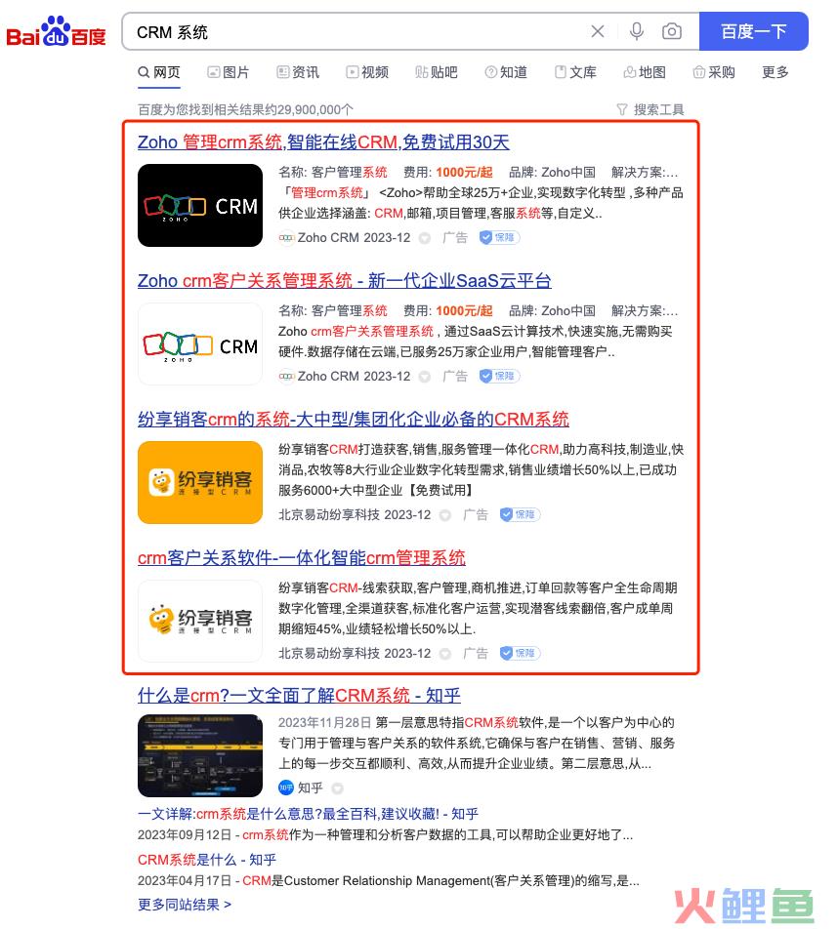Open the 知道 tab
This screenshot has height=929, width=838.
[506, 72]
